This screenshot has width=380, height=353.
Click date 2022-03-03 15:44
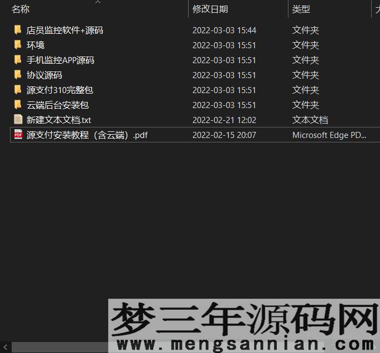click(x=224, y=30)
